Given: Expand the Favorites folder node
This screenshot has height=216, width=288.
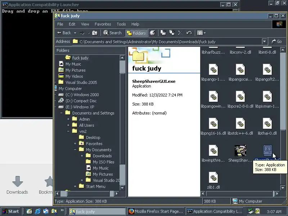Looking at the screenshot, I should [x=75, y=144].
